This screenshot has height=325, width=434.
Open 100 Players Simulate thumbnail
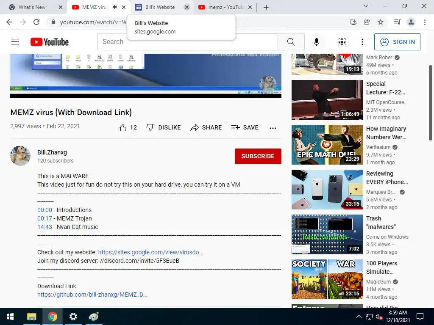pos(327,279)
